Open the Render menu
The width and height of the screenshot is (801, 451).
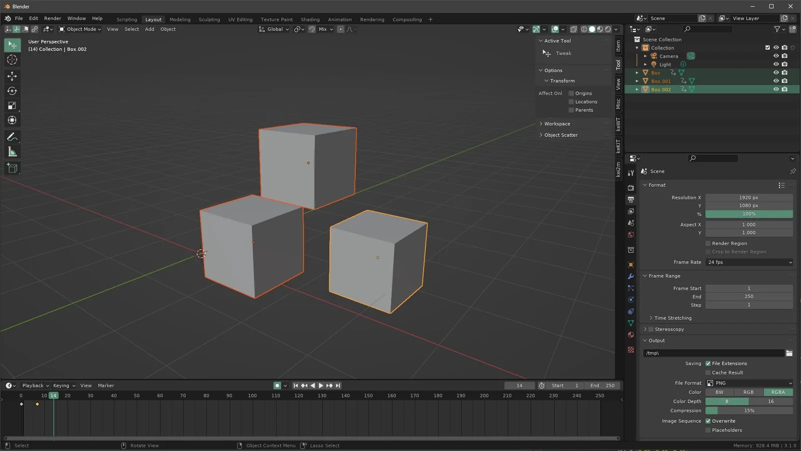coord(52,18)
